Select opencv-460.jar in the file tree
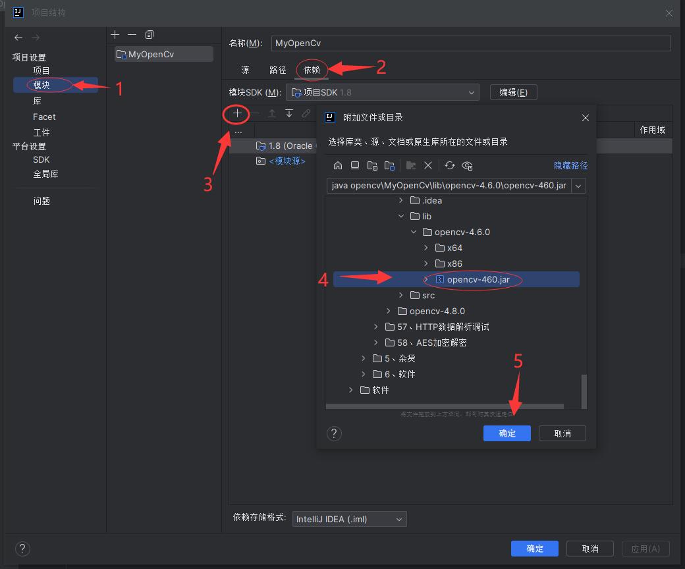 coord(456,279)
